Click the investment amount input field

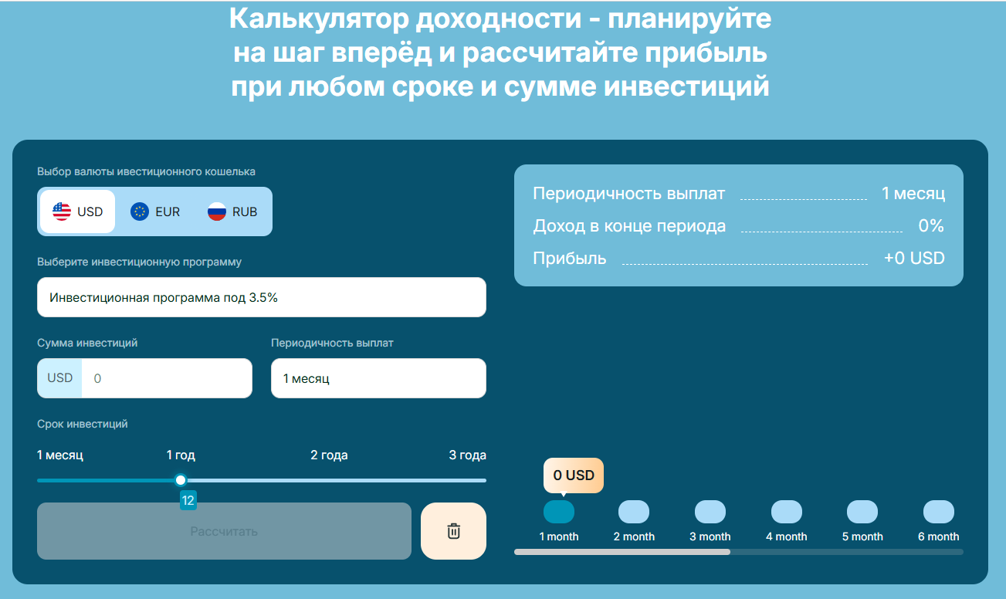pos(167,378)
